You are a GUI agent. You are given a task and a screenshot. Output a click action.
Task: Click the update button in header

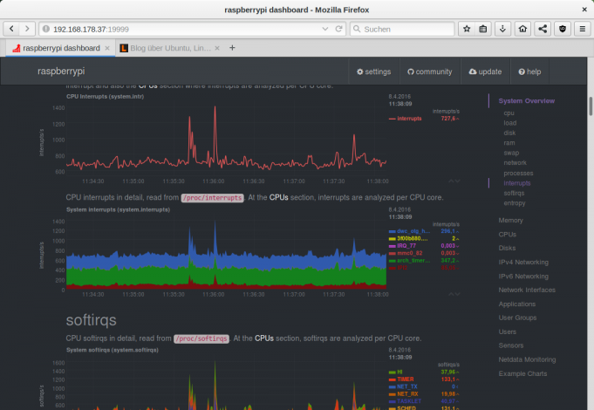click(x=485, y=72)
